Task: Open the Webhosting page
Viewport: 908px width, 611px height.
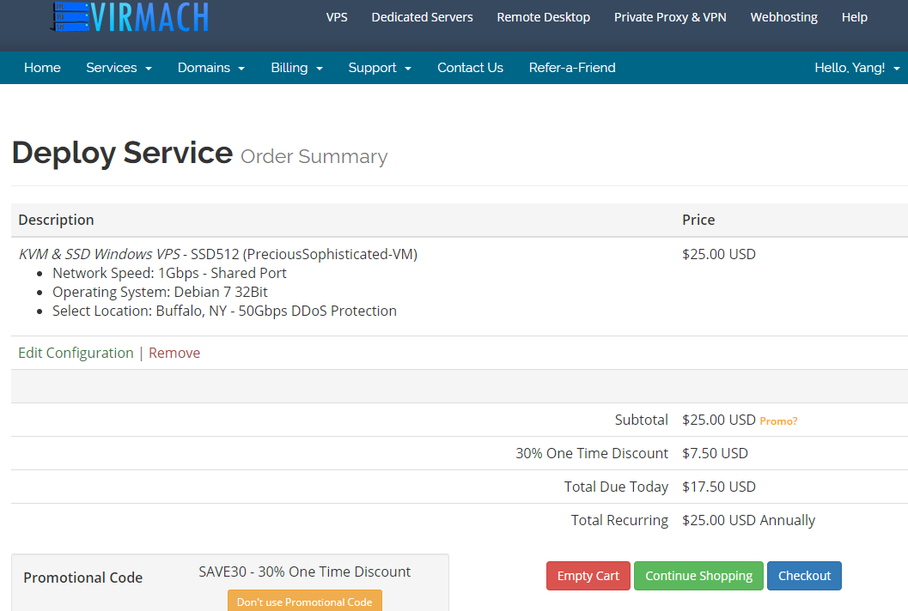Action: click(783, 17)
